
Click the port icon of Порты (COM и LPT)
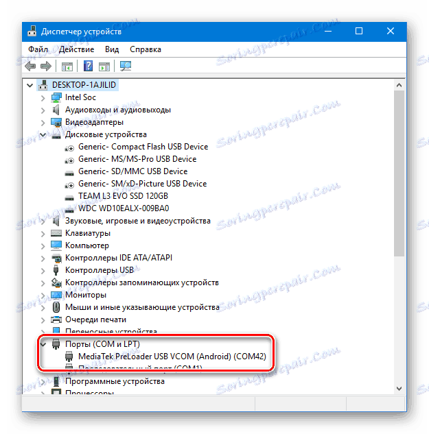[56, 343]
